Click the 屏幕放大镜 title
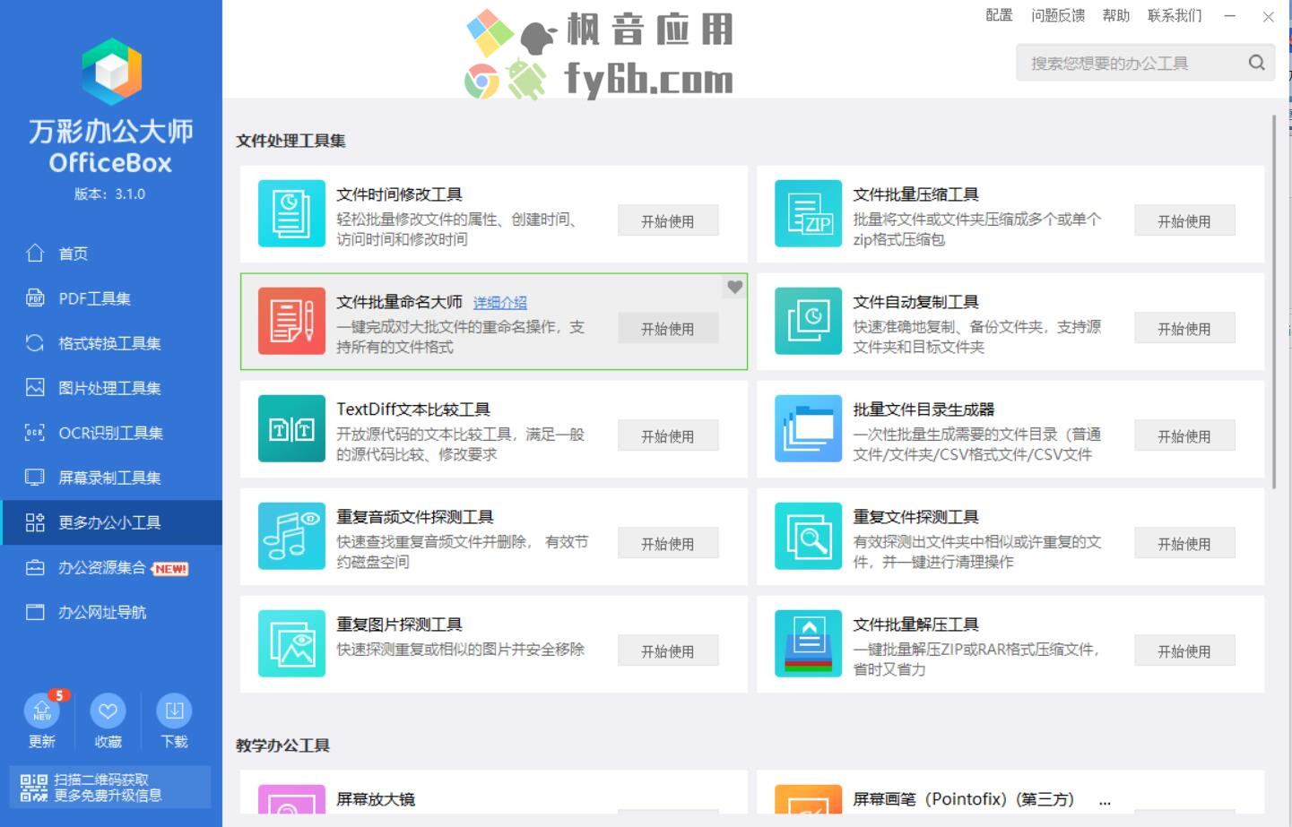The height and width of the screenshot is (827, 1292). [376, 799]
